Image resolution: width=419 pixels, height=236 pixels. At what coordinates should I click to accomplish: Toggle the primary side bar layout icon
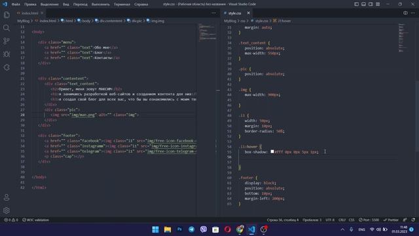tap(356, 4)
